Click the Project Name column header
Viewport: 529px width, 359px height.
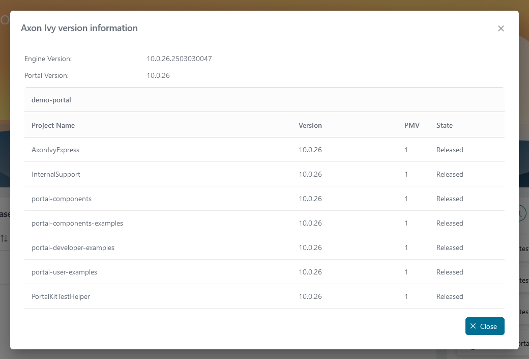(x=53, y=125)
